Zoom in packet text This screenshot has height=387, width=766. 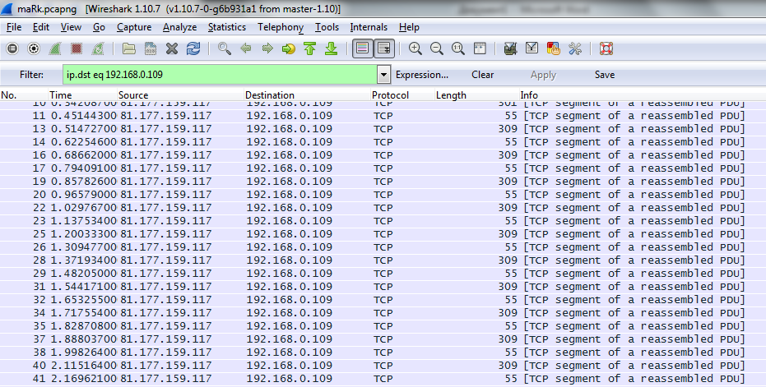tap(415, 48)
